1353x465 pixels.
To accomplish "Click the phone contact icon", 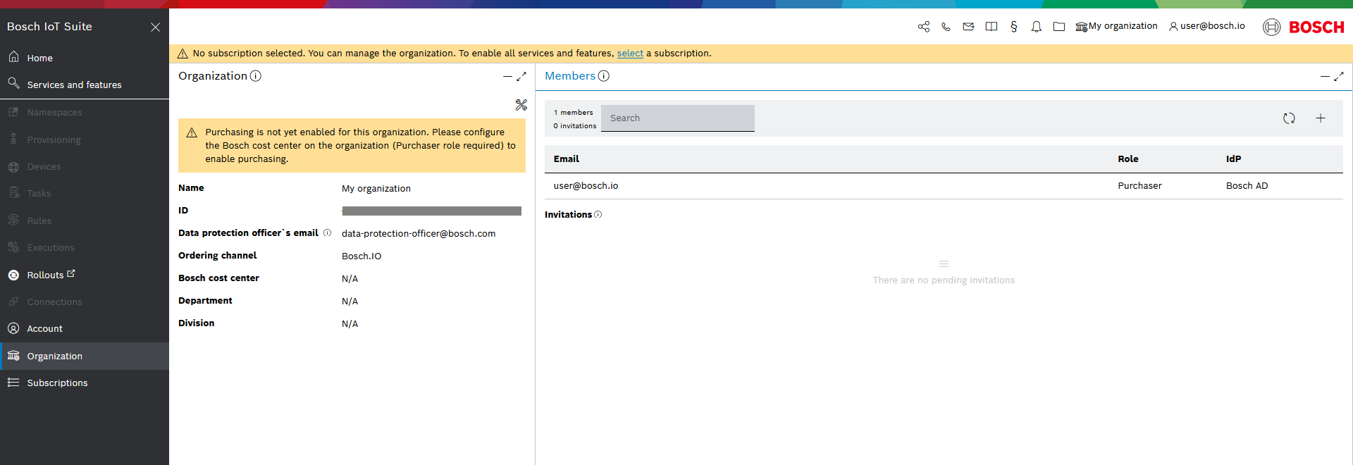I will coord(946,27).
